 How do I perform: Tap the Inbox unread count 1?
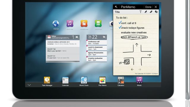[73, 37]
